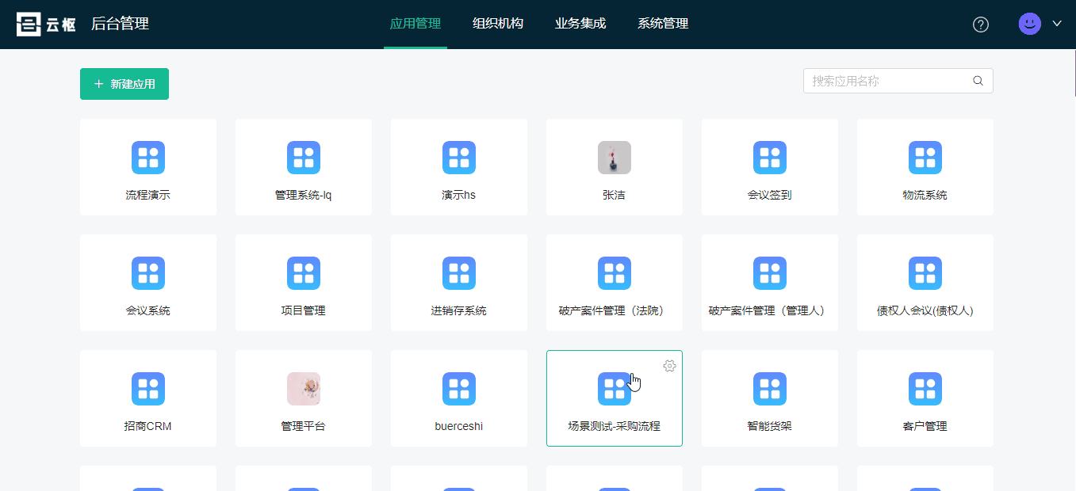Screen dimensions: 1076x491
Task: Click the purple smiley user avatar
Action: [x=1030, y=24]
